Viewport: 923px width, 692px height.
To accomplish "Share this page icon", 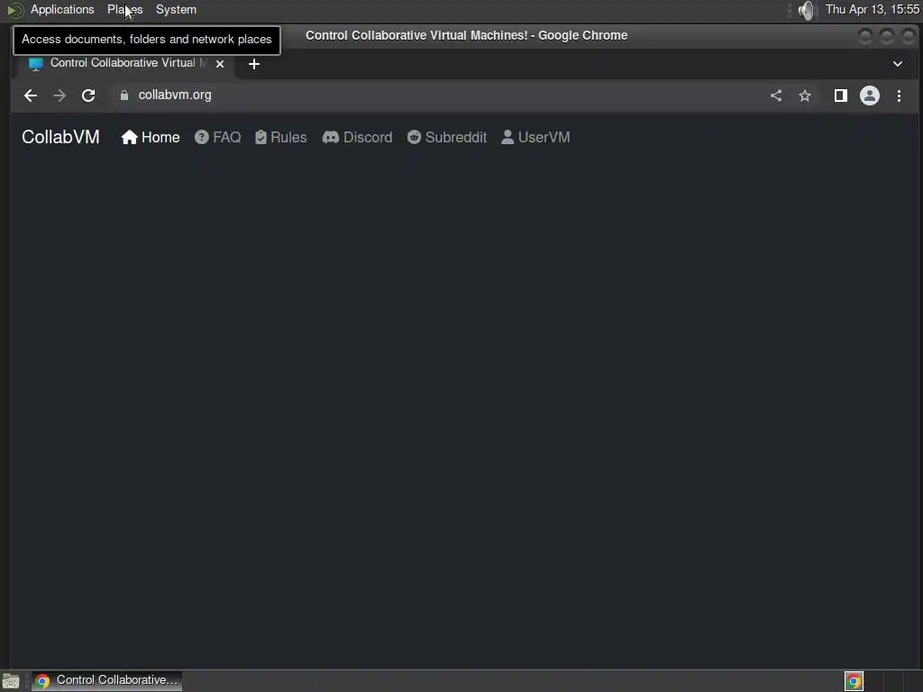I will point(776,96).
